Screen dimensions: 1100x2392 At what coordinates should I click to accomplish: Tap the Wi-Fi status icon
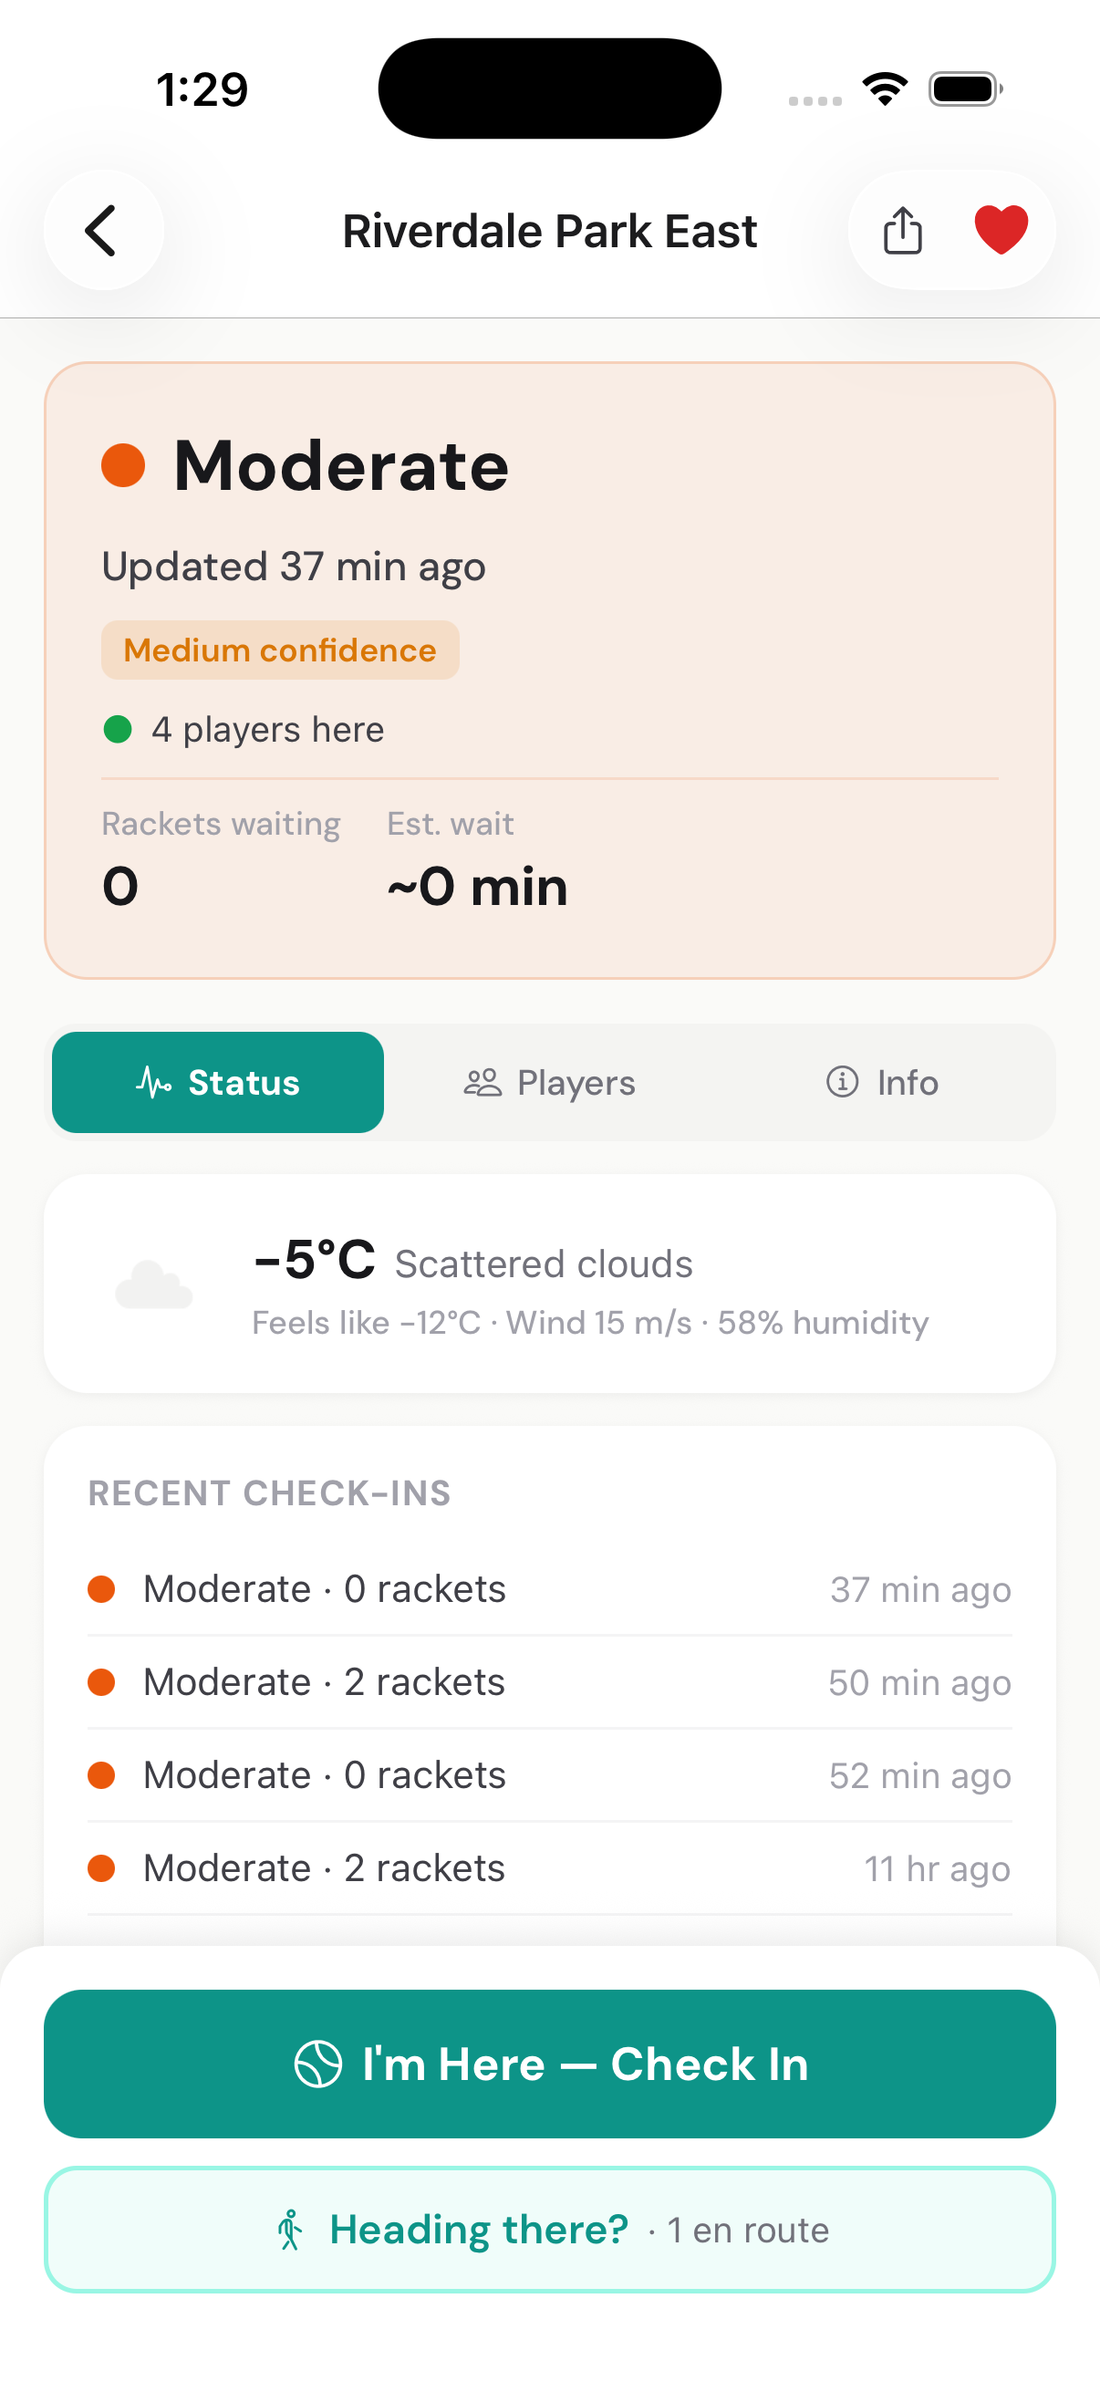tap(885, 89)
